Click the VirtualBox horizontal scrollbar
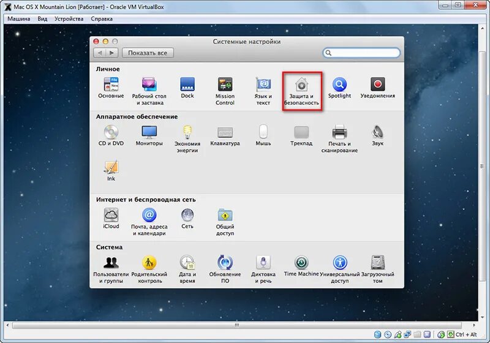 [x=237, y=325]
